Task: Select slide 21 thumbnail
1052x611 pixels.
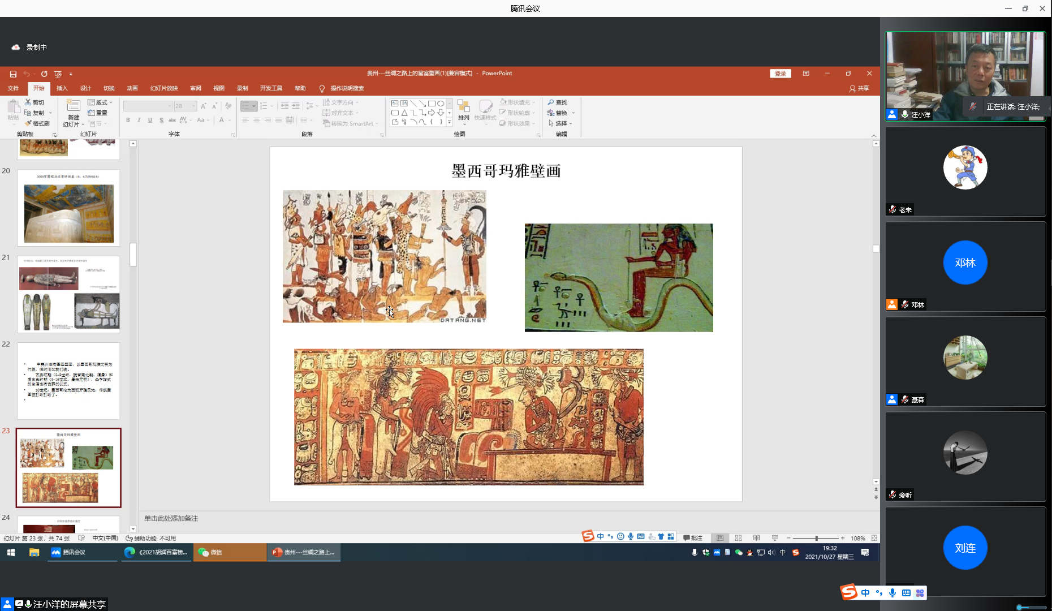Action: pyautogui.click(x=68, y=294)
